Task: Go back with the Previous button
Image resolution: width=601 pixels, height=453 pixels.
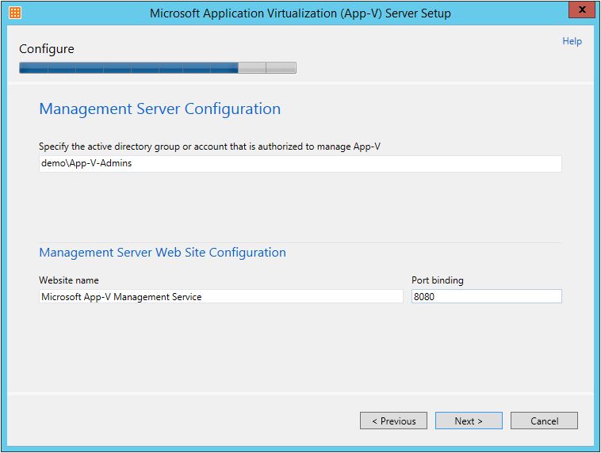Action: click(x=393, y=421)
